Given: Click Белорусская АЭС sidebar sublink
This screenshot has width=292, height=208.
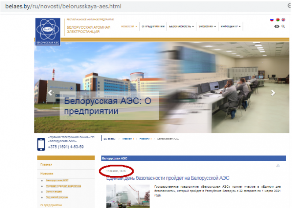Looking at the screenshot, I should tap(57, 180).
